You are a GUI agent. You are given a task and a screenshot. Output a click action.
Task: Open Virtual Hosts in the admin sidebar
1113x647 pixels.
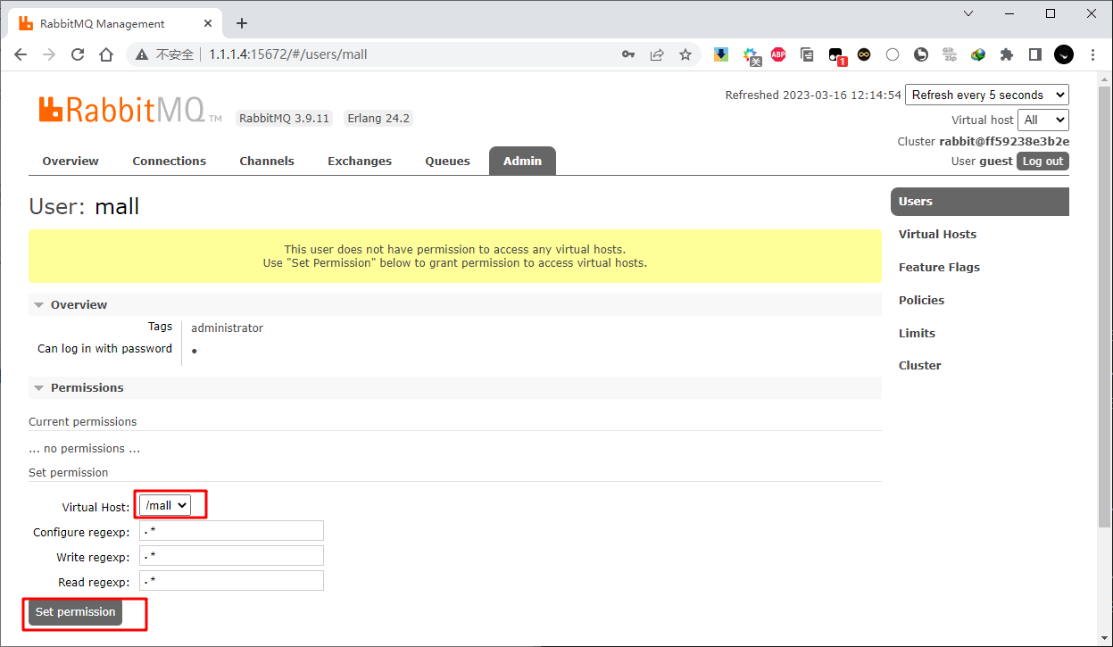(937, 235)
